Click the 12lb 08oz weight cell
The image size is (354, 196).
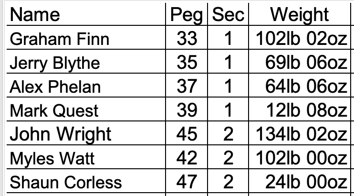pyautogui.click(x=300, y=109)
